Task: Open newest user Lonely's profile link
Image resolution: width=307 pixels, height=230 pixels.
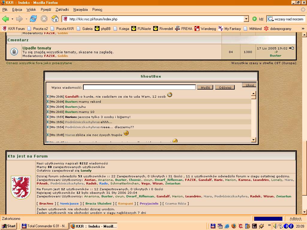Action: tap(86, 170)
